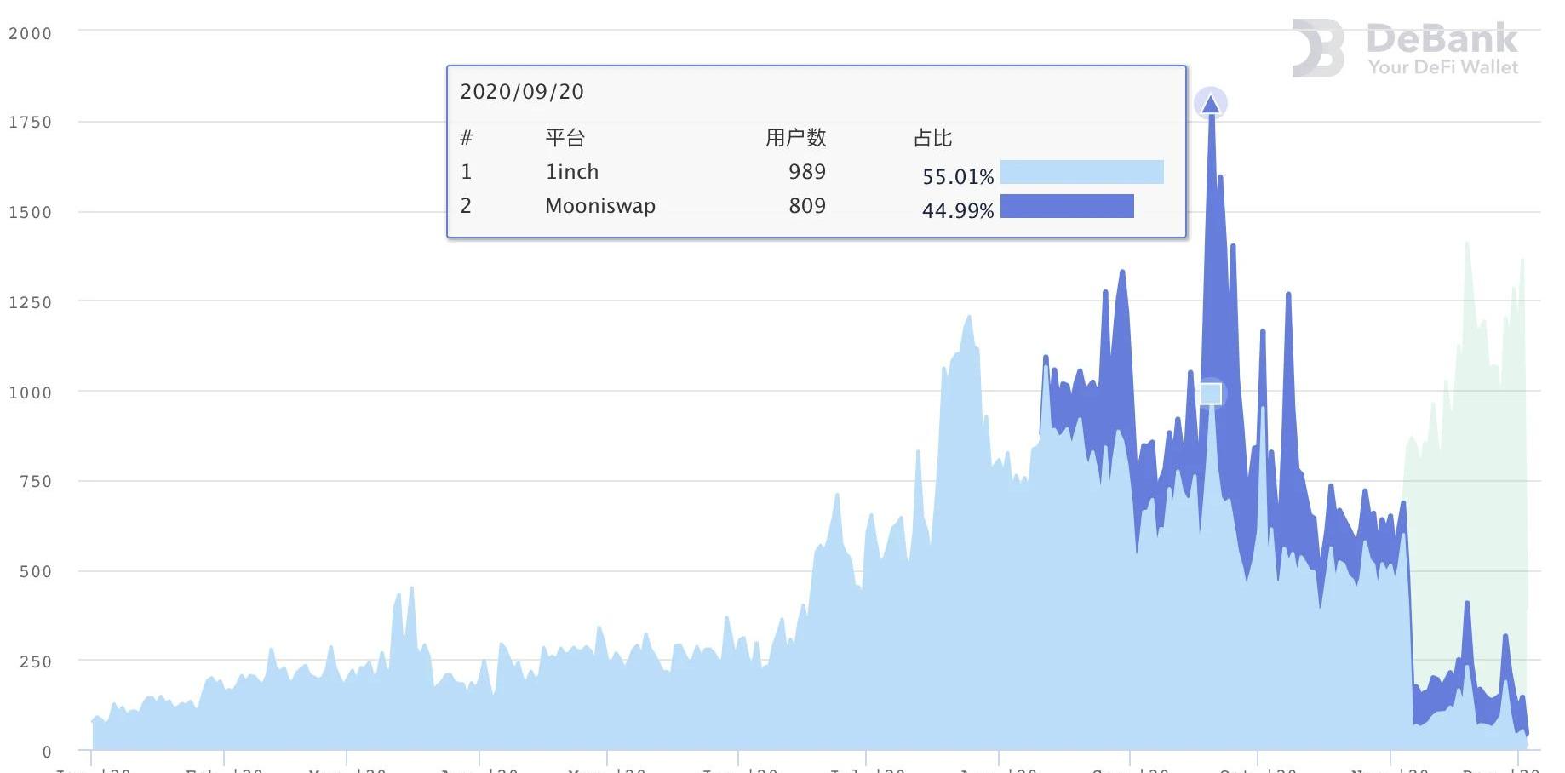This screenshot has width=1565, height=773.
Task: Click the light blue 1inch percentage bar
Action: [x=1081, y=172]
